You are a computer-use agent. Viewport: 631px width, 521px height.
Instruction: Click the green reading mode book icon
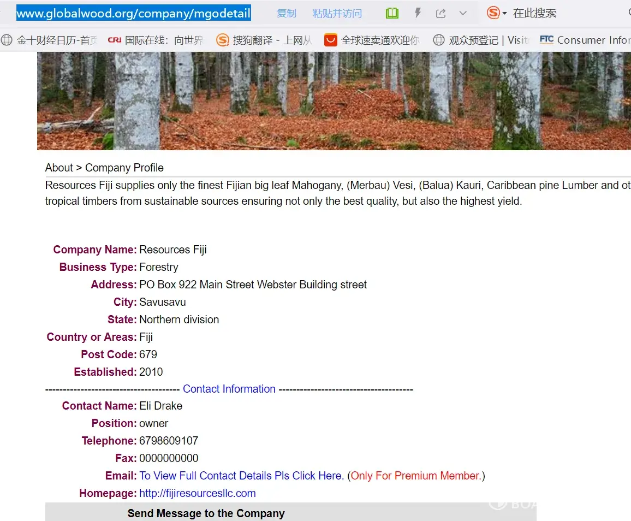click(392, 13)
